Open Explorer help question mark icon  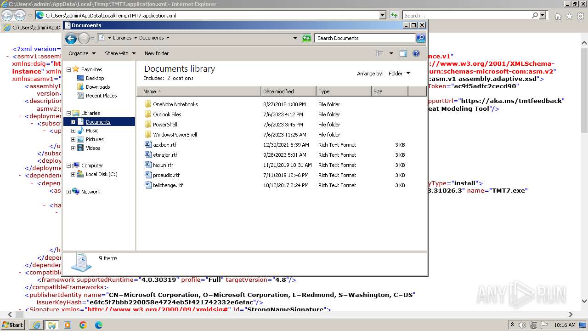416,53
